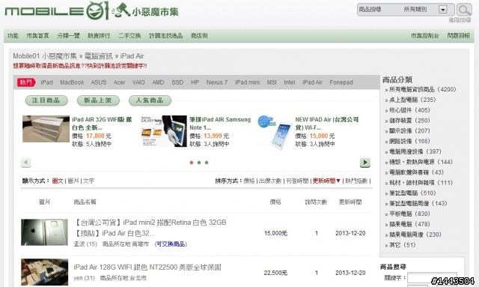This screenshot has width=479, height=287.
Task: Click the Mobile01 logo
Action: [57, 11]
